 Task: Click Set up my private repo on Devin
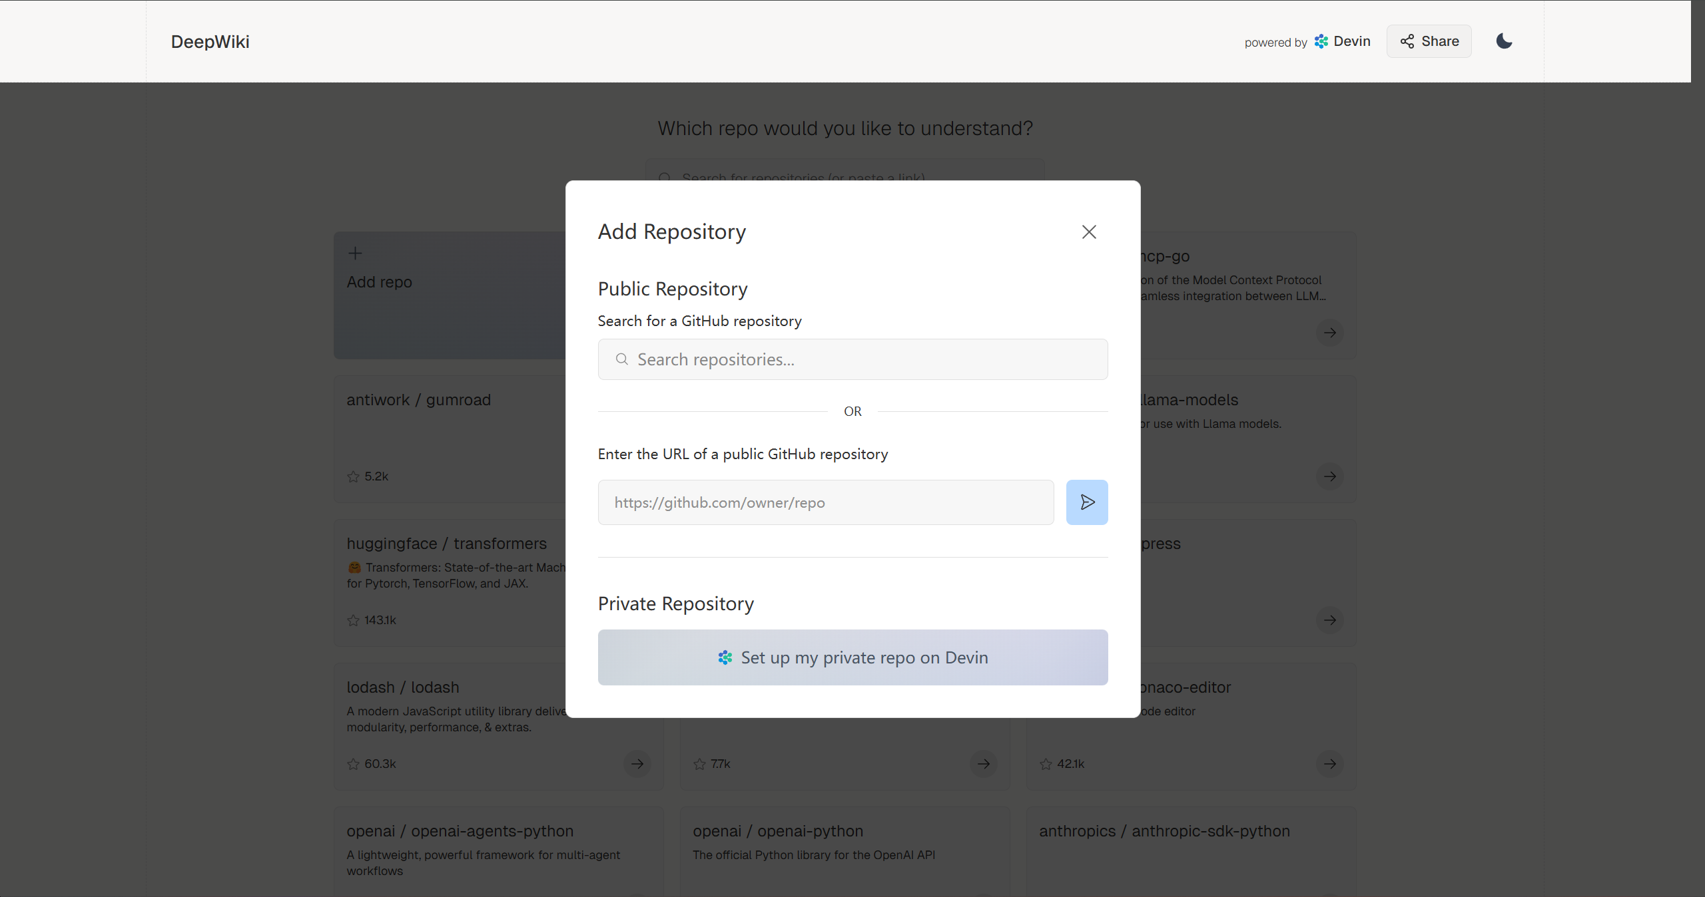point(852,657)
